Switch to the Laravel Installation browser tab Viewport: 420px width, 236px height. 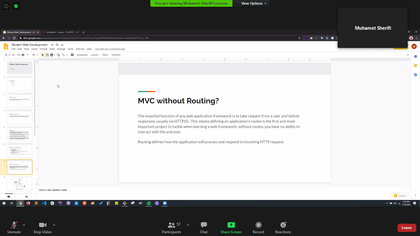(60, 32)
